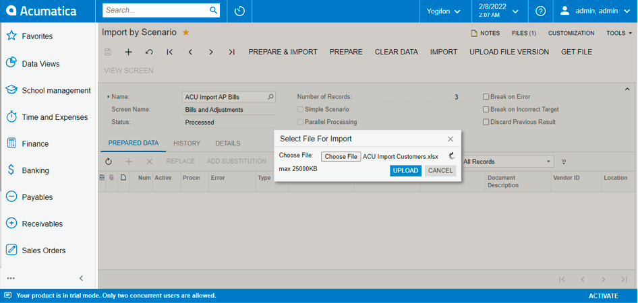Click Activate in the trial banner
The image size is (638, 303).
click(604, 296)
